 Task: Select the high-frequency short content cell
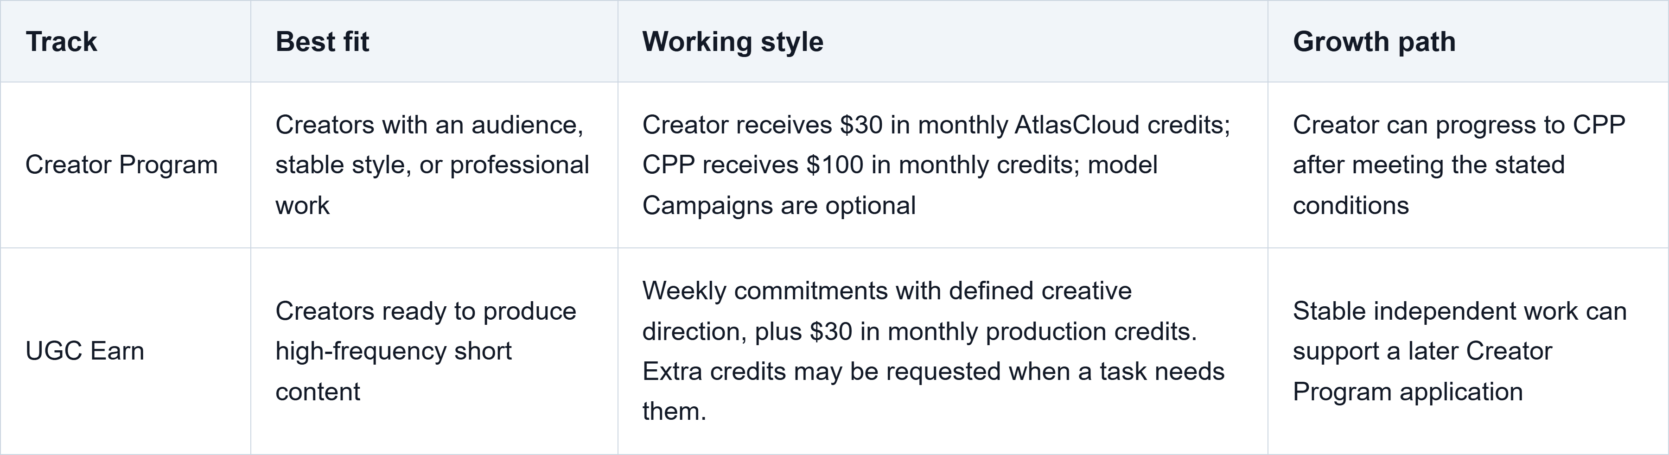434,352
